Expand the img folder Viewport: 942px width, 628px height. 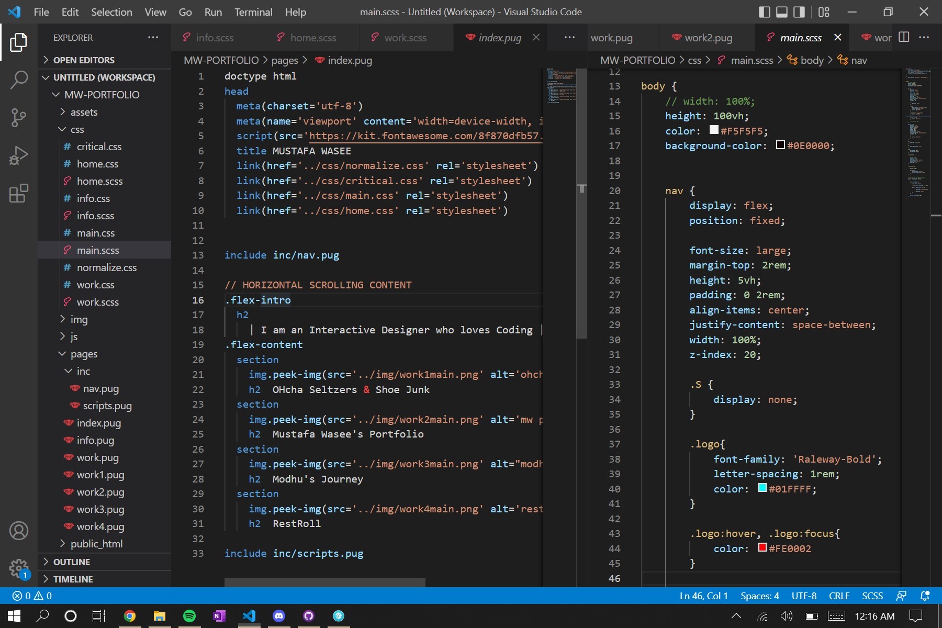(105, 319)
